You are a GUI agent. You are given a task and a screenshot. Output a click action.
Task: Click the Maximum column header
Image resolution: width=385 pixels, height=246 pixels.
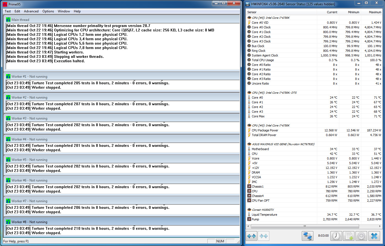pos(372,12)
